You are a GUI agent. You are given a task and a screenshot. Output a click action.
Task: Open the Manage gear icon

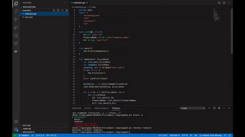(16, 129)
